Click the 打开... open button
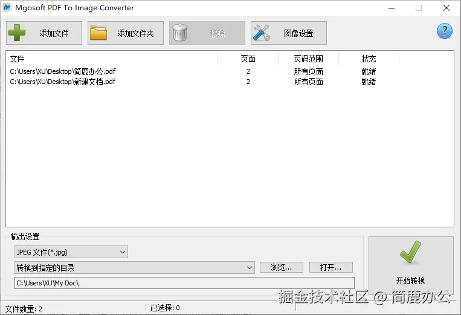 pos(330,267)
